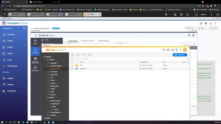This screenshot has width=221, height=124.
Task: Open File Station remote mount icon
Action: [x=168, y=50]
